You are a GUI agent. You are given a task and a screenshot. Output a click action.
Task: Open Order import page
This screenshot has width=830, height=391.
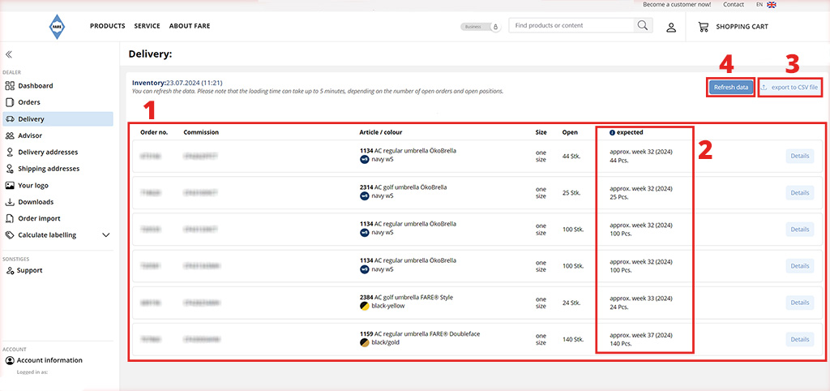[39, 218]
